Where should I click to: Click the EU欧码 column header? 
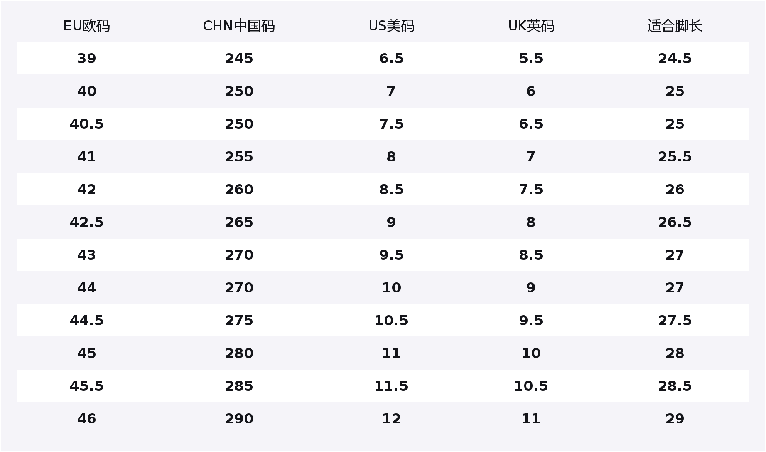(86, 26)
